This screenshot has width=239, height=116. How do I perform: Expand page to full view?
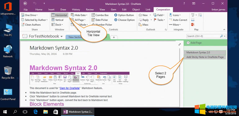(179, 45)
